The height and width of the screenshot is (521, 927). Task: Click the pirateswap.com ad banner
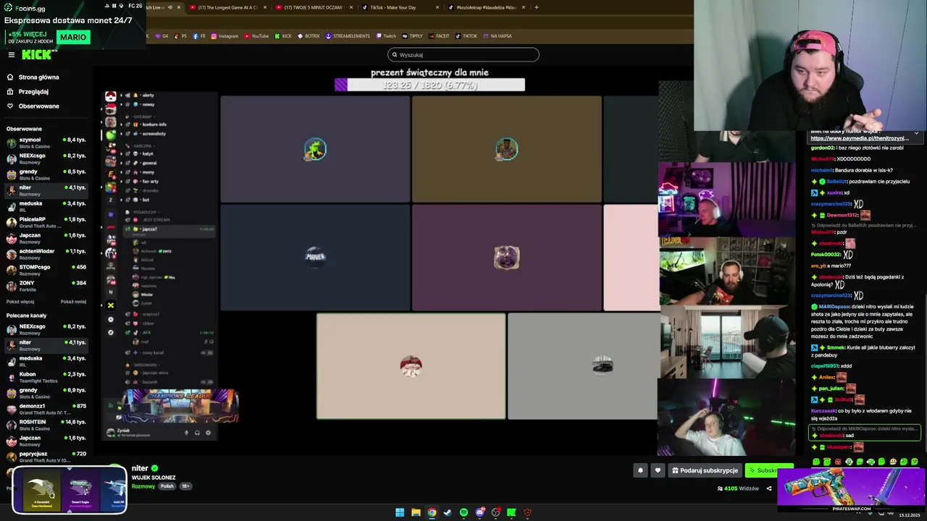pos(851,491)
